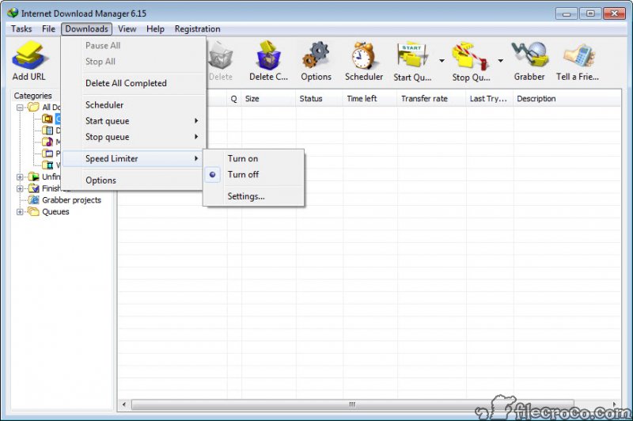Sort by the Description column header

coord(567,98)
